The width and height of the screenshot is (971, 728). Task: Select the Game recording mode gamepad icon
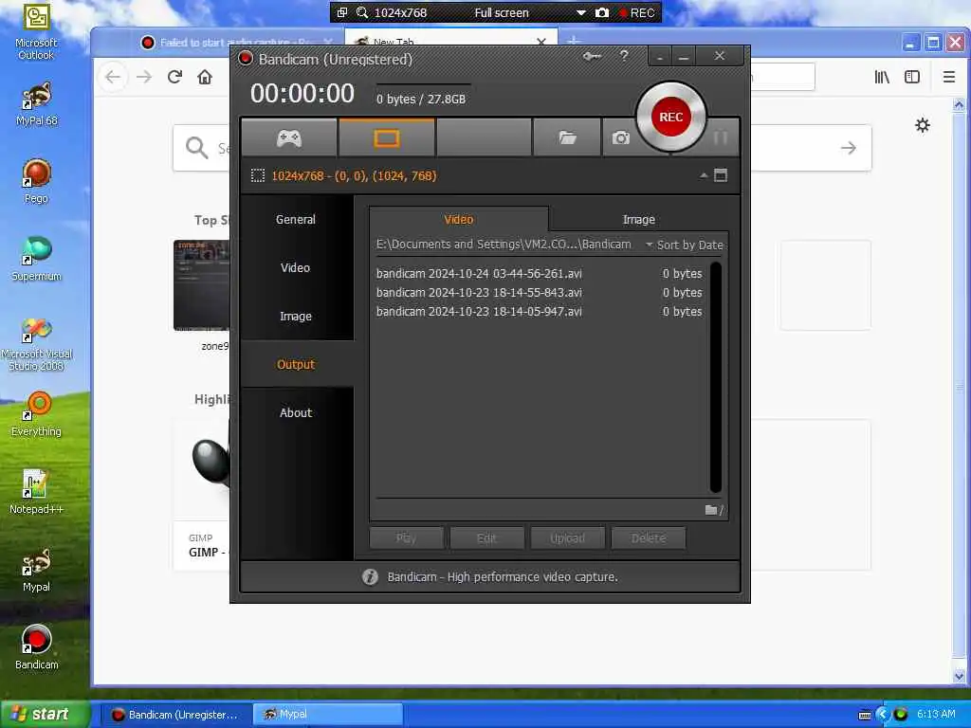288,137
